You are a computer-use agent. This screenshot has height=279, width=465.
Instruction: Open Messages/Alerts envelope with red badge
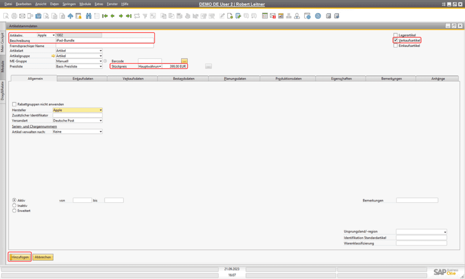point(273,16)
